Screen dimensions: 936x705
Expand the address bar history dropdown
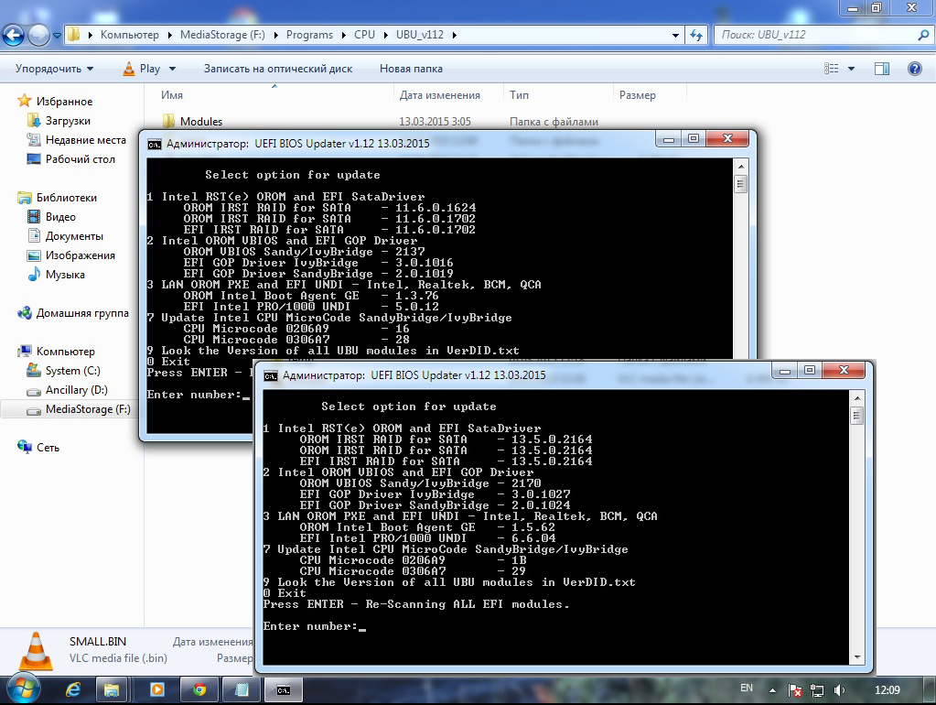(x=675, y=35)
